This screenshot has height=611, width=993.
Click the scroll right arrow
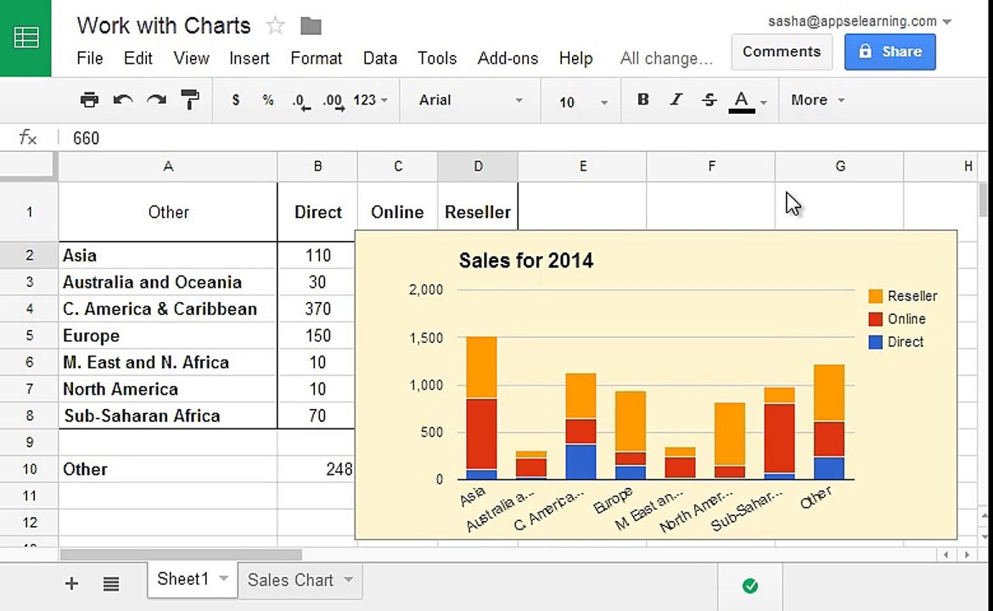click(x=967, y=555)
